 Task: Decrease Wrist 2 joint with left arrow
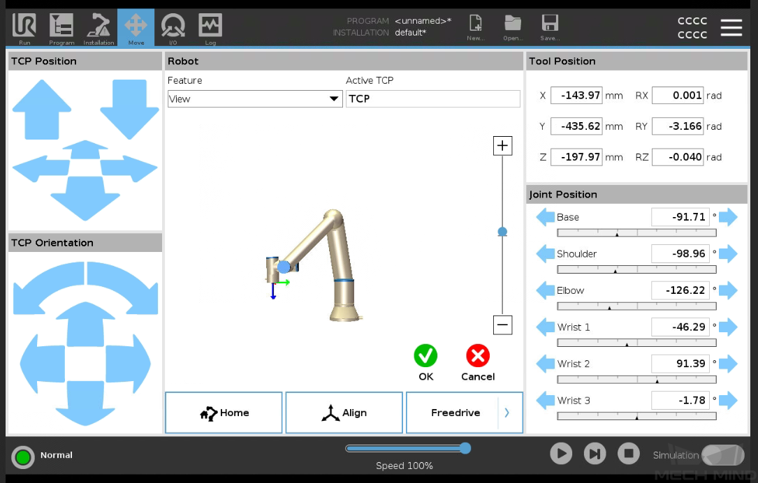546,364
